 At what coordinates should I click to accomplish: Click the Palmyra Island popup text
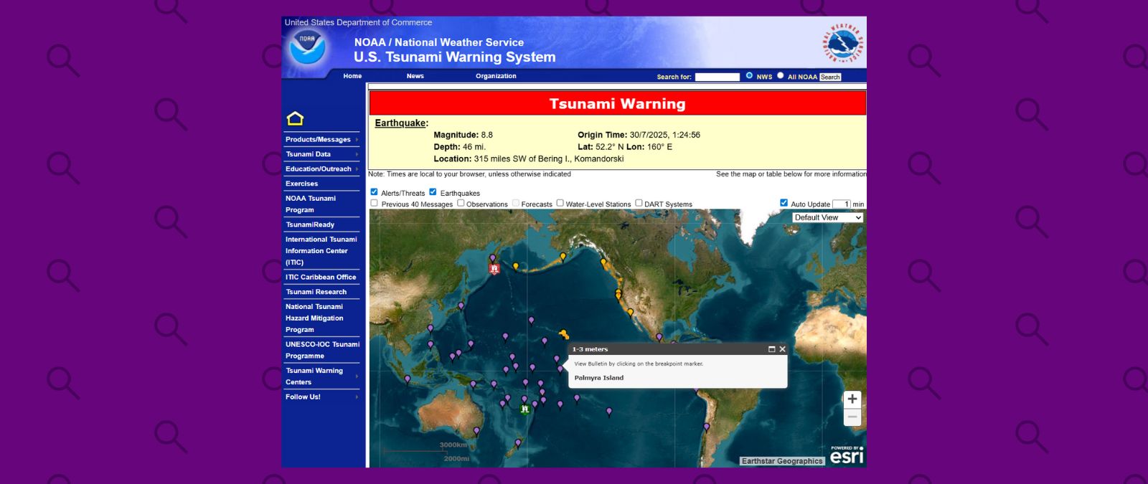[599, 378]
